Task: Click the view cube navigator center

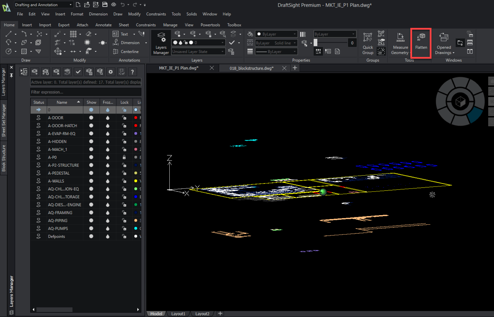Action: tap(460, 102)
